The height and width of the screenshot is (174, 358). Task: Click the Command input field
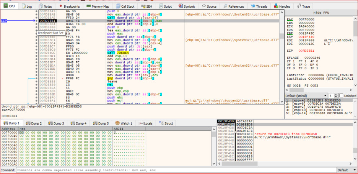[176, 170]
